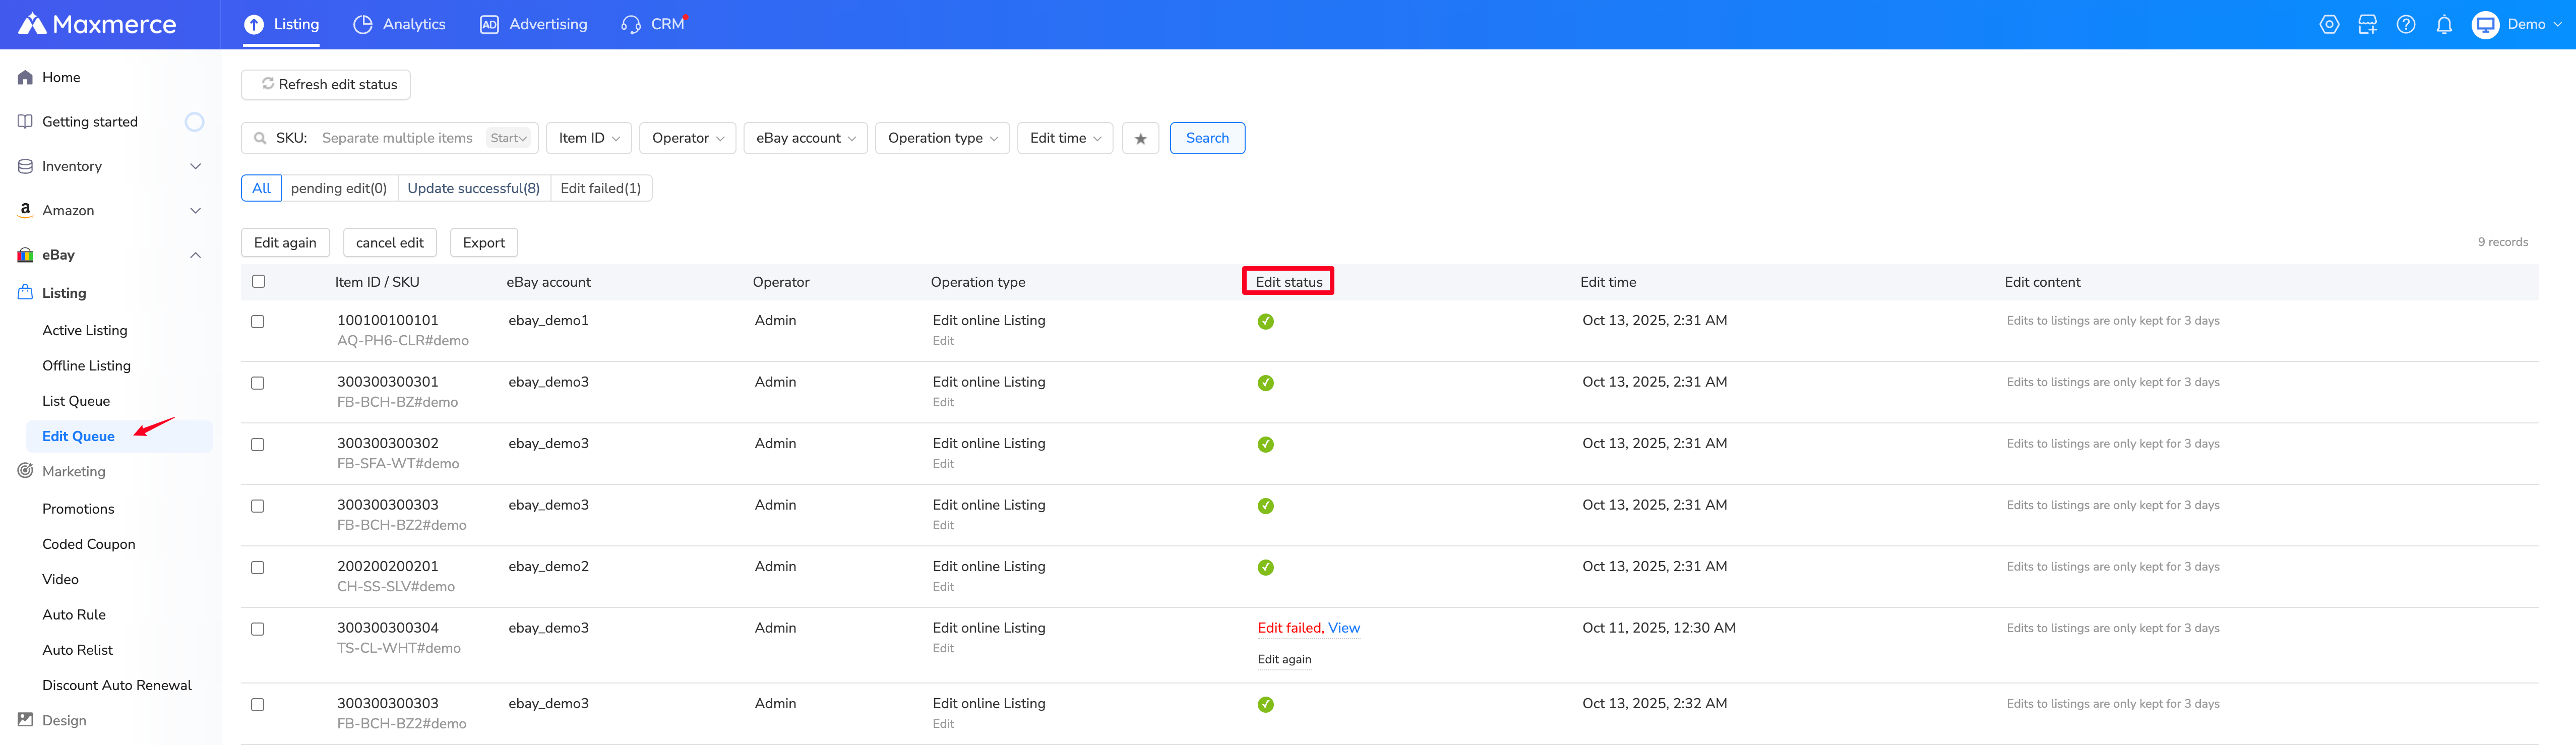Check the row edited at 2:32 AM

(x=258, y=704)
